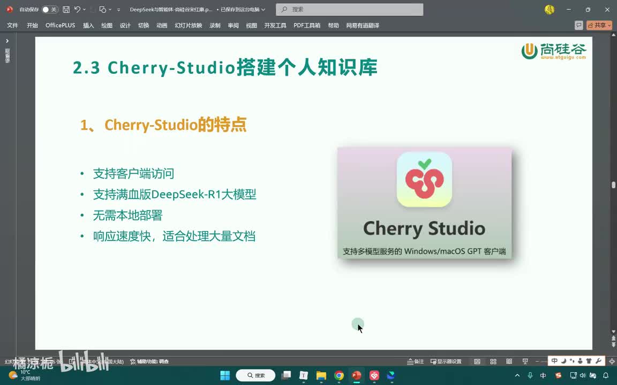
Task: Open the 网易有道翻译 tab
Action: (363, 25)
